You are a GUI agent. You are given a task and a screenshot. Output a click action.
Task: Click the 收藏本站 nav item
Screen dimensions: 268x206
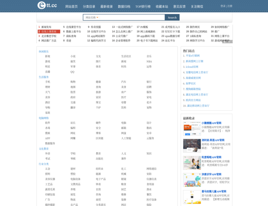[x=162, y=7]
